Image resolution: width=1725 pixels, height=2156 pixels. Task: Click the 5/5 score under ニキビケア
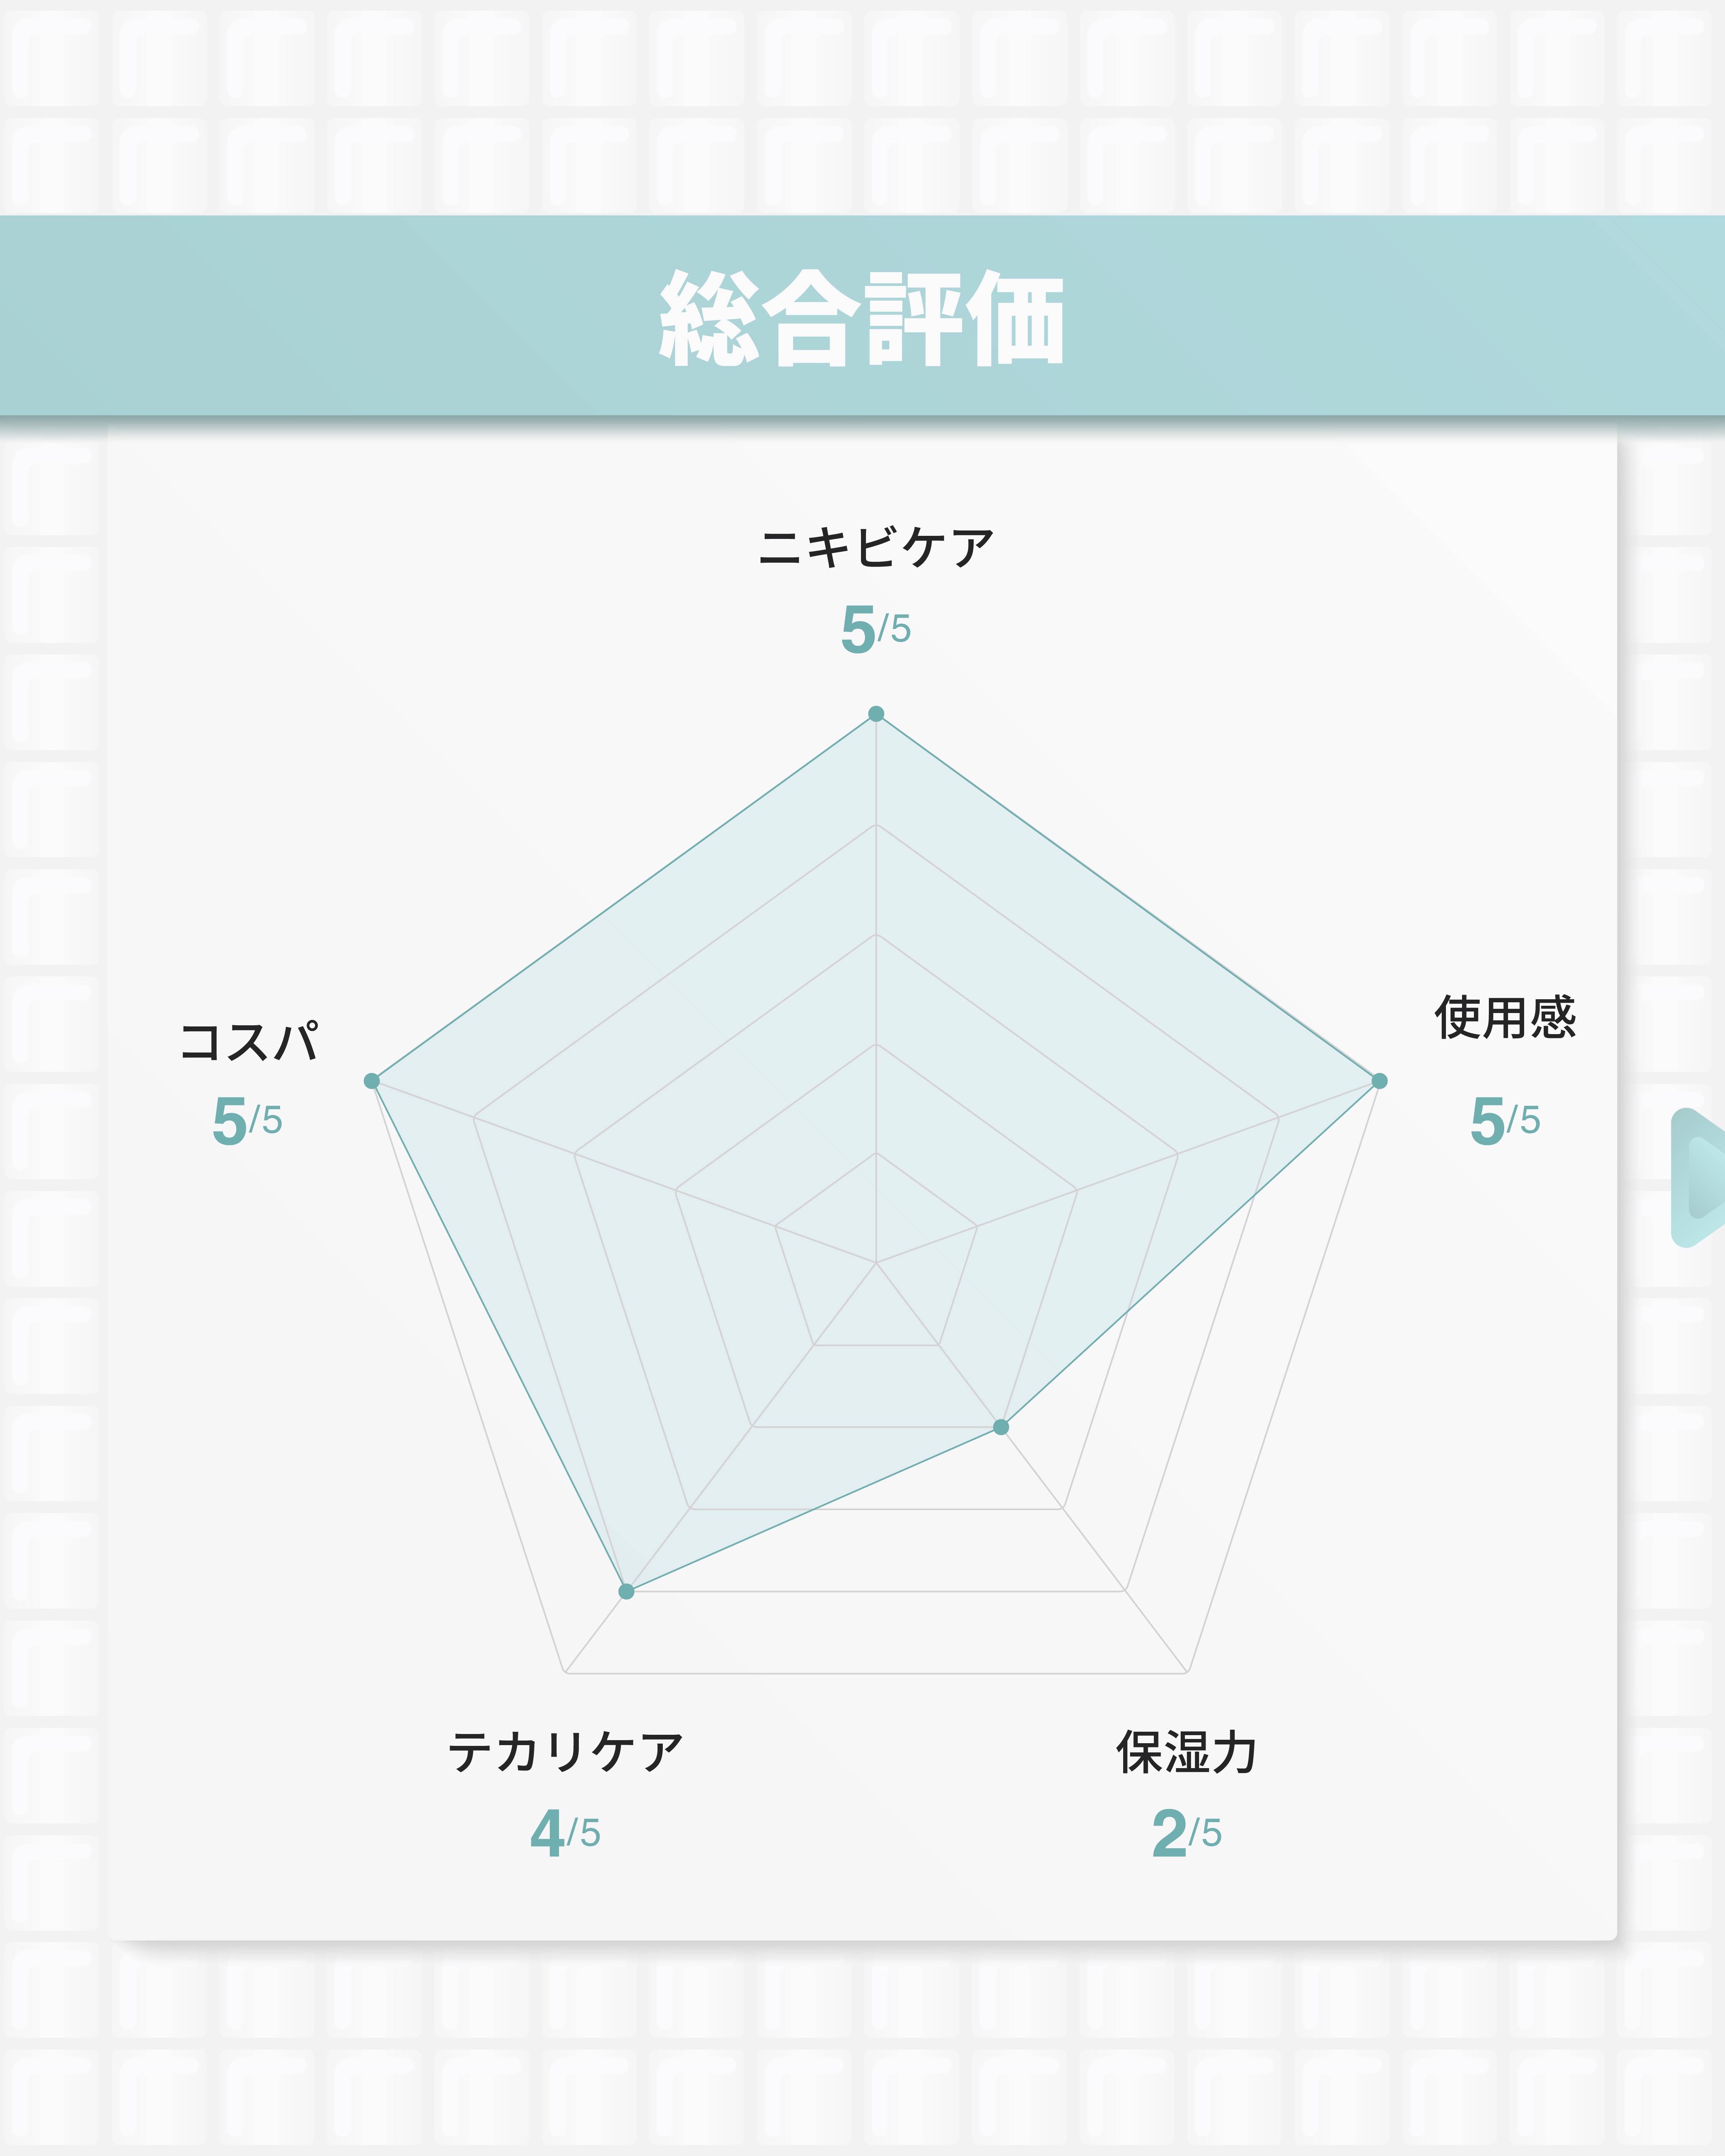[x=876, y=629]
